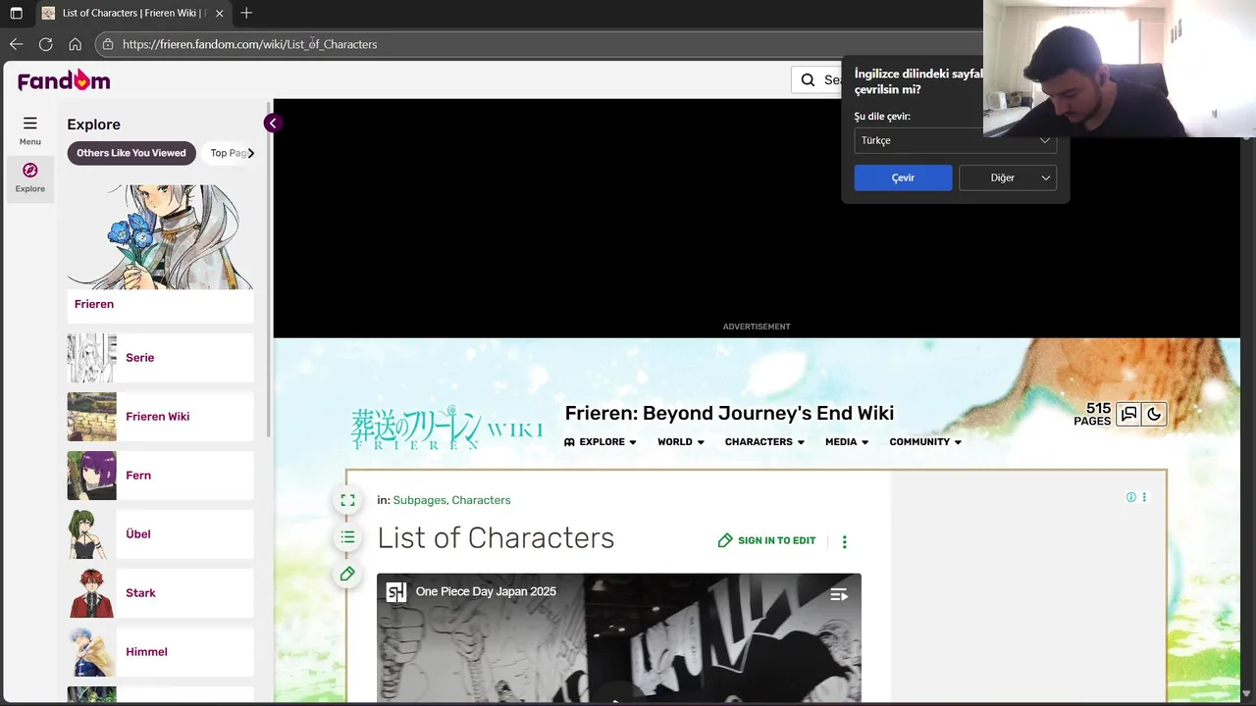Viewport: 1256px width, 706px height.
Task: Click the search magnifier icon
Action: 808,79
